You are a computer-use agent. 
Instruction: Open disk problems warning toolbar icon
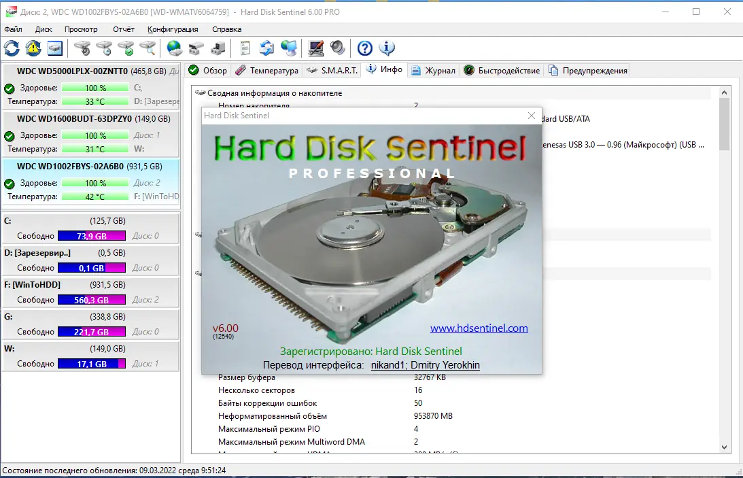pos(32,48)
